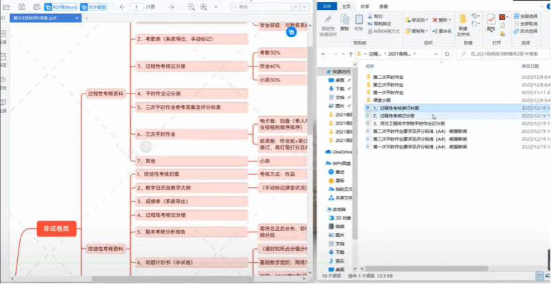The image size is (551, 284).
Task: Zoom out the PDF page
Action: tap(191, 7)
